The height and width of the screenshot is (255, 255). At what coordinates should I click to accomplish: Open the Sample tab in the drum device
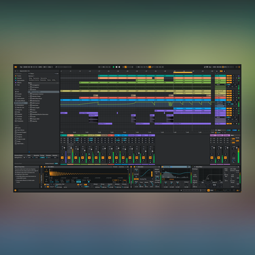(115, 167)
